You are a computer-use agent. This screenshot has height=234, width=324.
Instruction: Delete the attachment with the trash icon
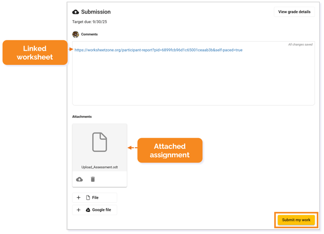[x=93, y=179]
